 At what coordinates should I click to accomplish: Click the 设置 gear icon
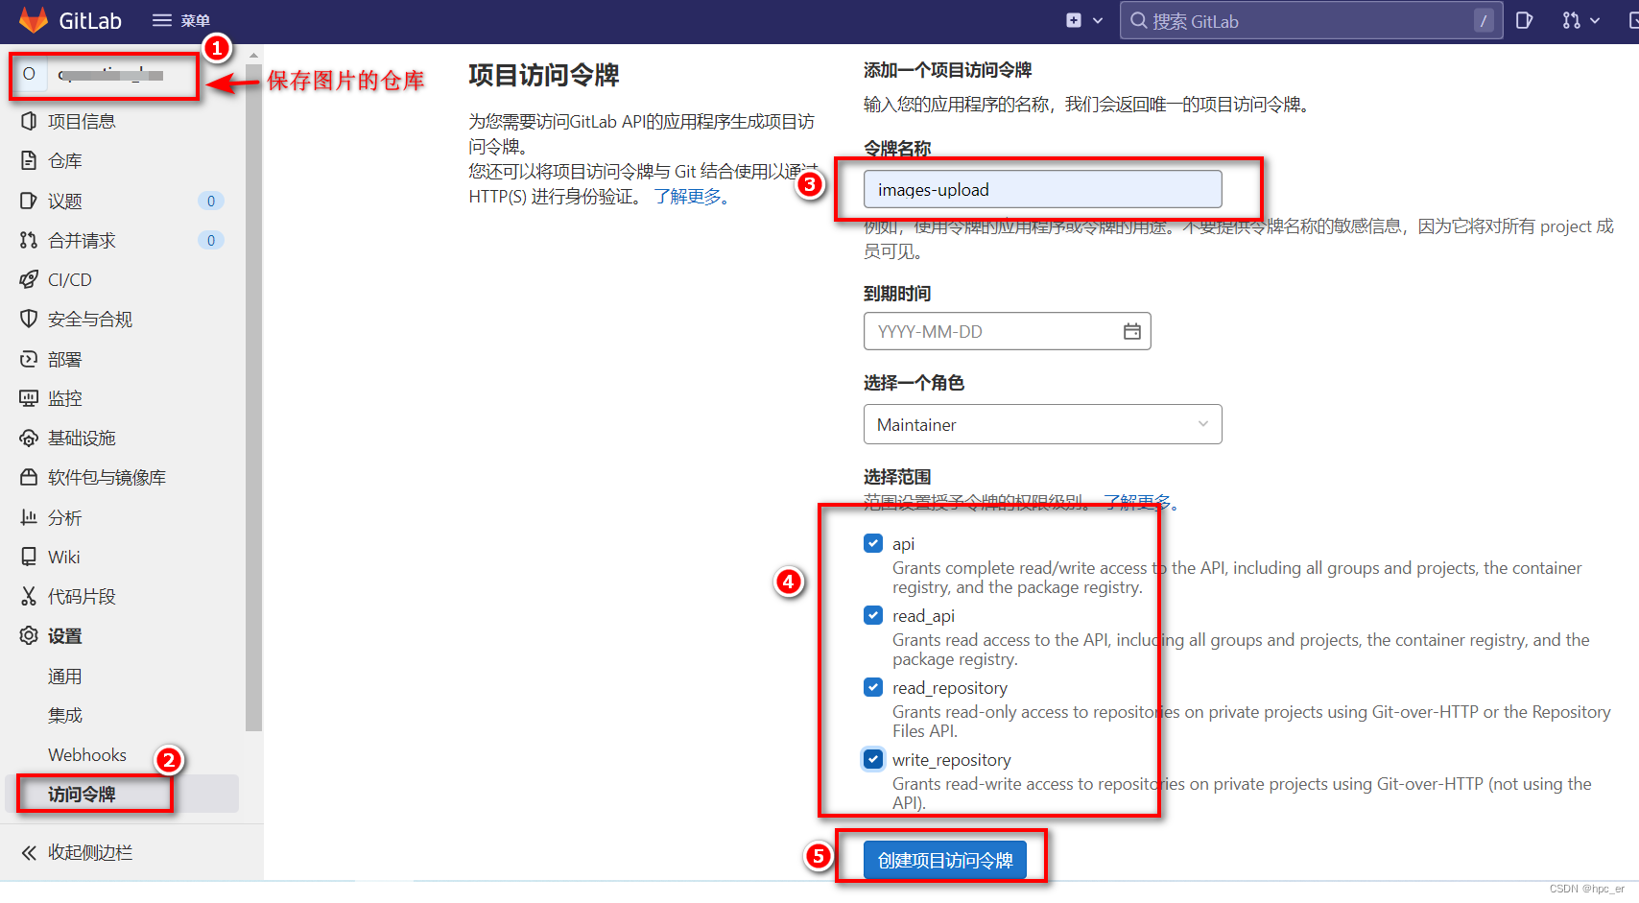pos(29,635)
